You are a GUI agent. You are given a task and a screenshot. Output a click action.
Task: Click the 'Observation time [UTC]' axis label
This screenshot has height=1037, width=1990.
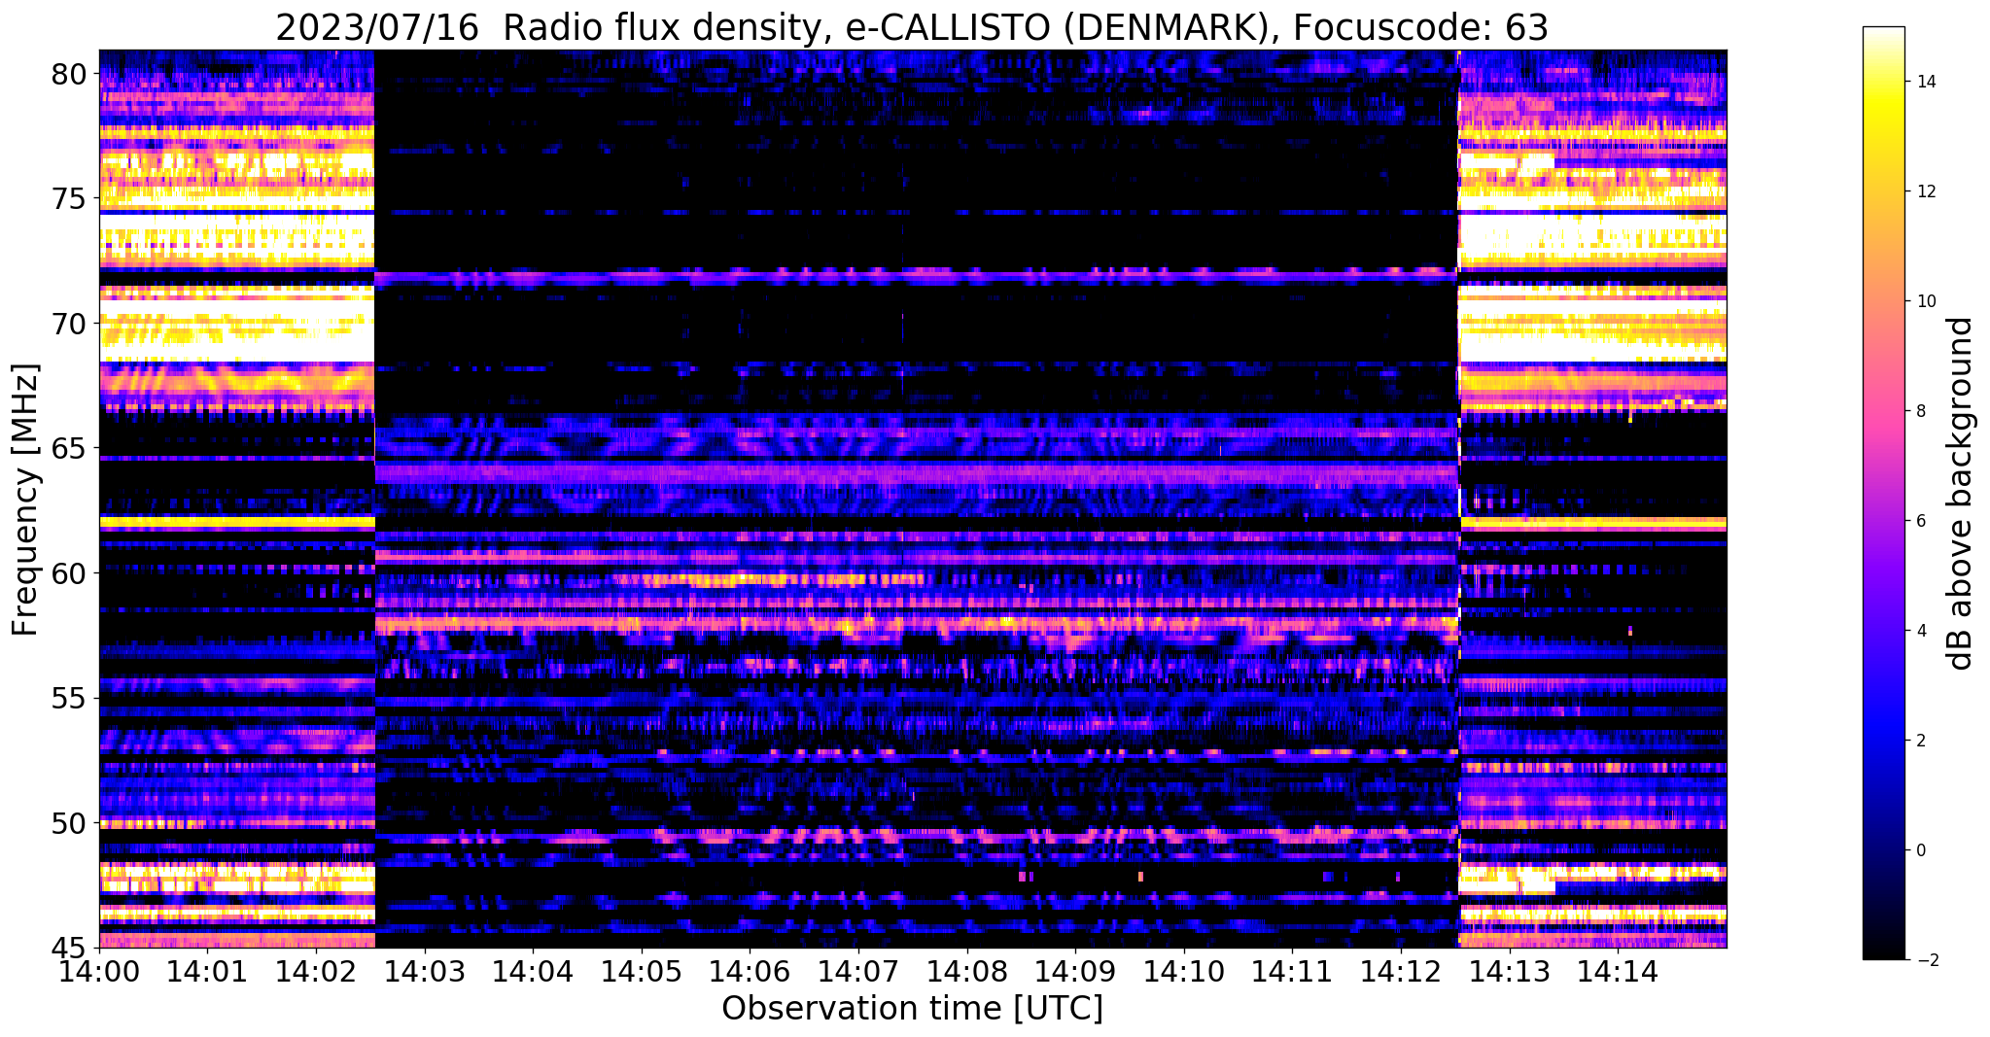click(912, 1009)
